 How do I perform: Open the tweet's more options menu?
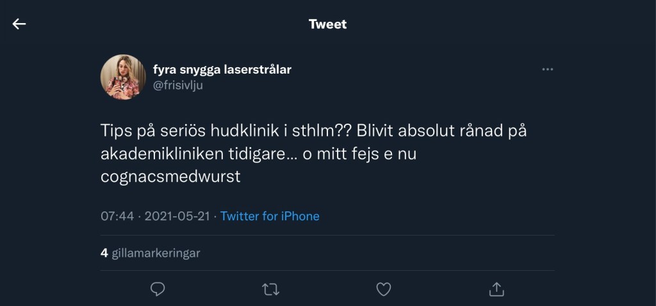tap(547, 70)
